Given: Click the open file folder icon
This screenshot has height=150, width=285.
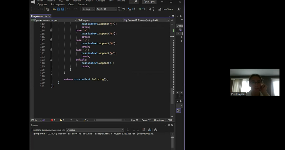Looking at the screenshot, I should [54, 9].
